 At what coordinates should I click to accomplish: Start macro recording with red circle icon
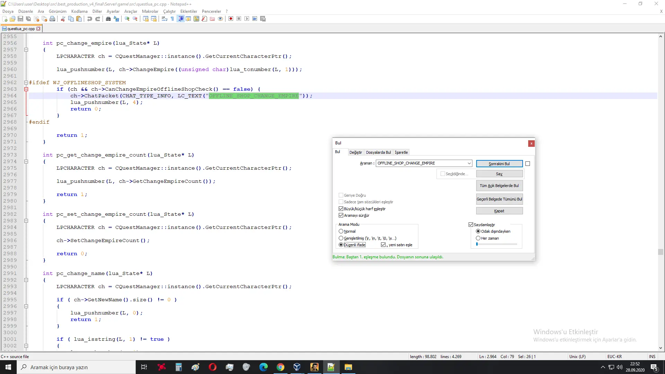pos(231,19)
